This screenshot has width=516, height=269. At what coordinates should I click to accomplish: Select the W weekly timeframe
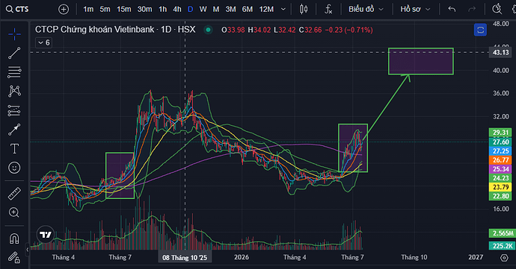pos(203,9)
